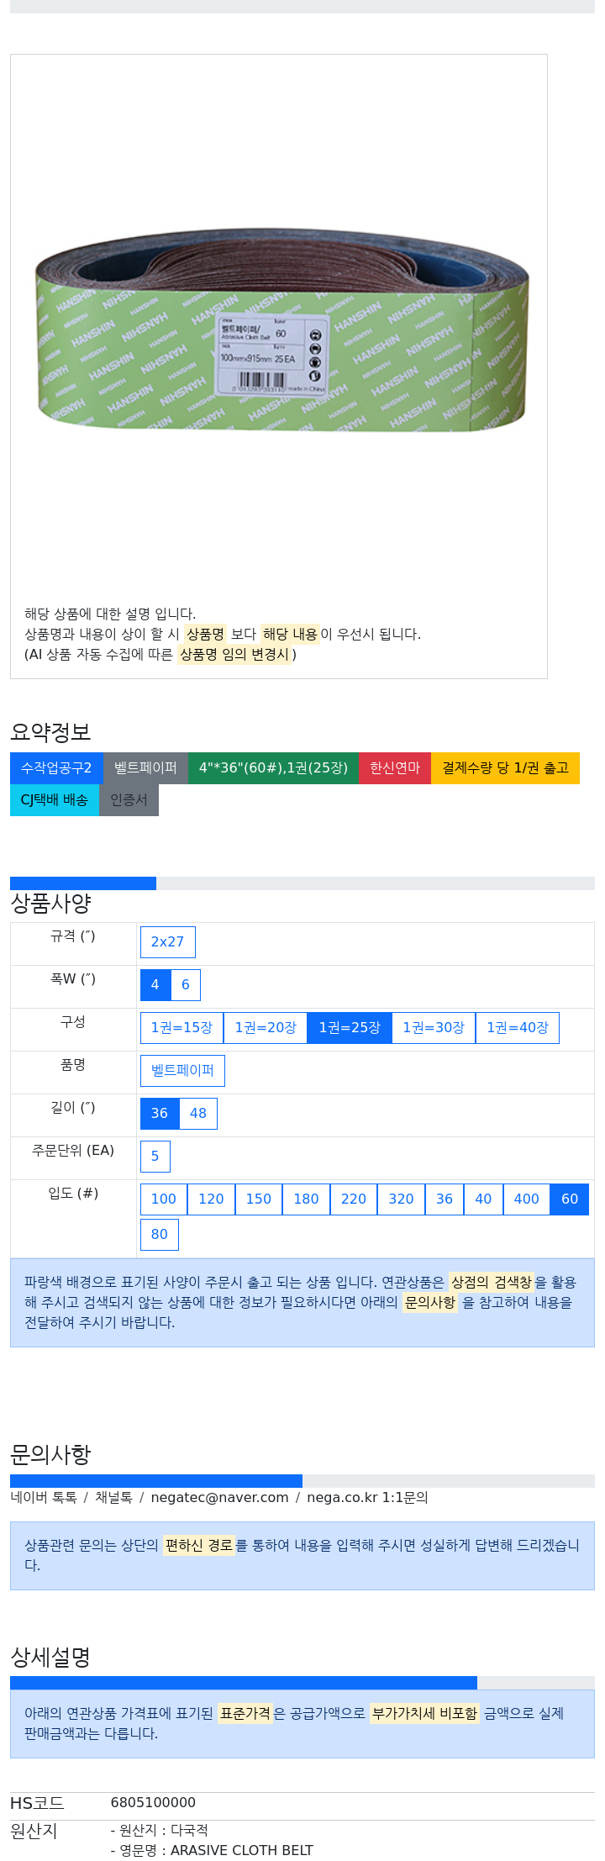This screenshot has height=1861, width=605.
Task: Select the 수작업공구2 category tag
Action: point(56,768)
